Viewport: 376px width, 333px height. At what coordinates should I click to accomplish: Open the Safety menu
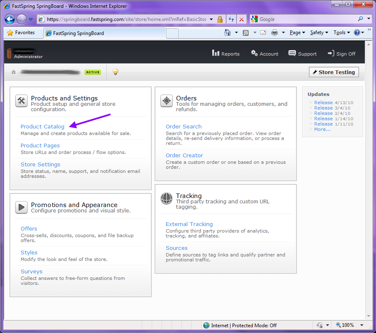319,33
